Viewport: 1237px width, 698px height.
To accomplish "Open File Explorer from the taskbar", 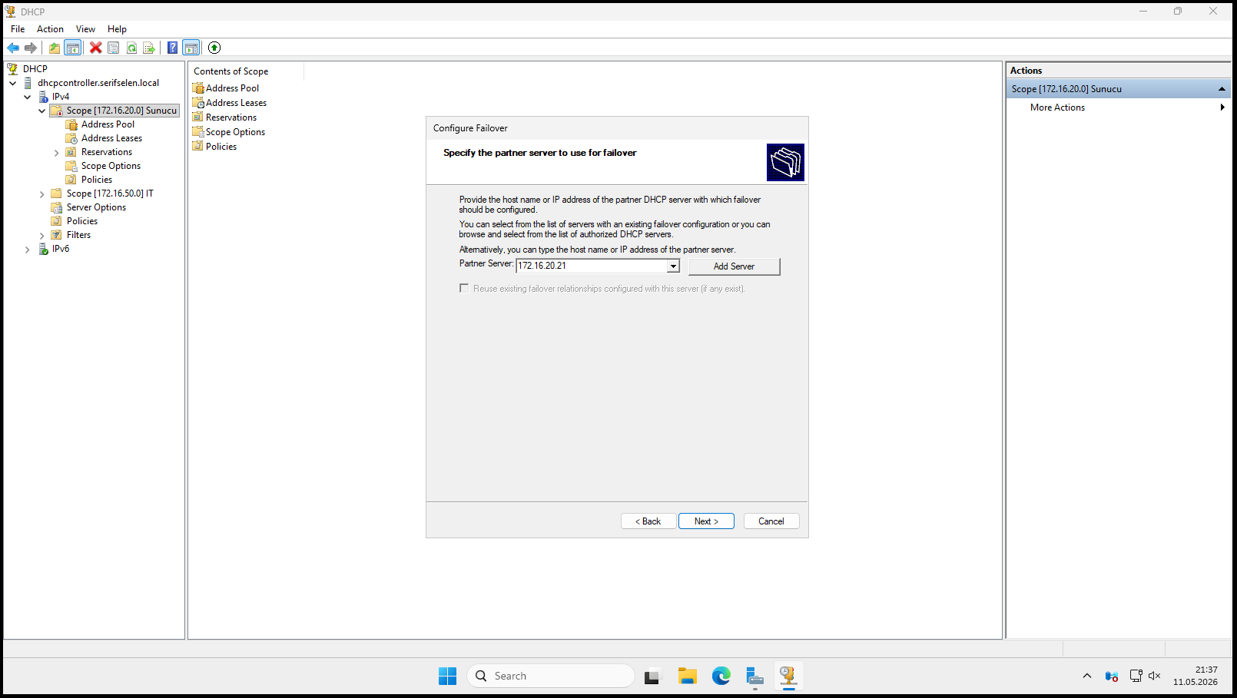I will pos(687,676).
